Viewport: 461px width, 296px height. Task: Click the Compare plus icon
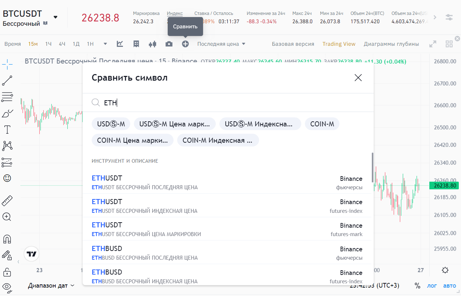pyautogui.click(x=185, y=44)
